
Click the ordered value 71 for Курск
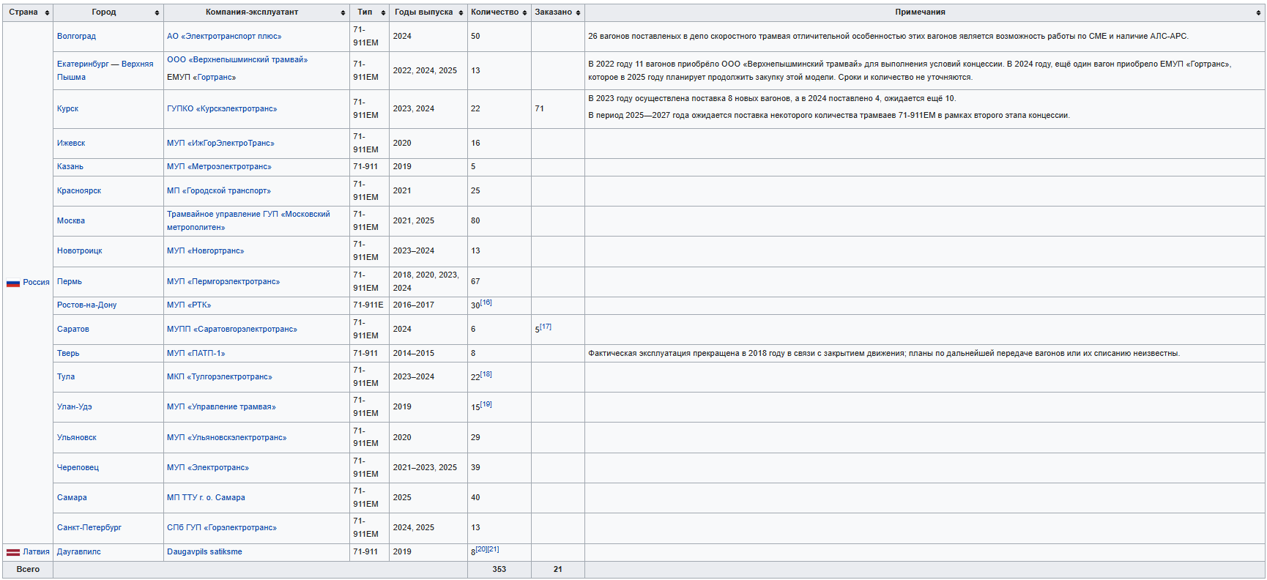540,108
